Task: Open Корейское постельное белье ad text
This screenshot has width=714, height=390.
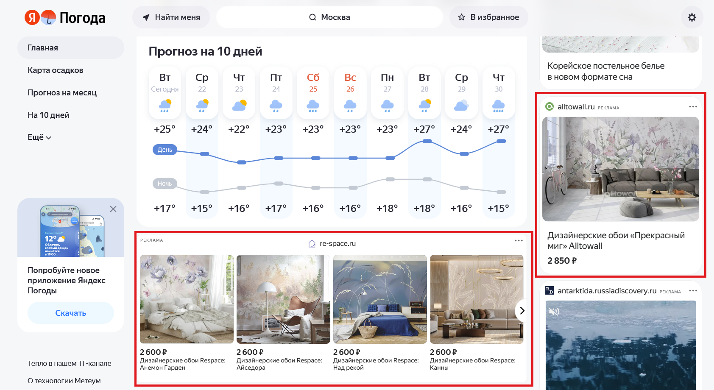Action: (606, 71)
